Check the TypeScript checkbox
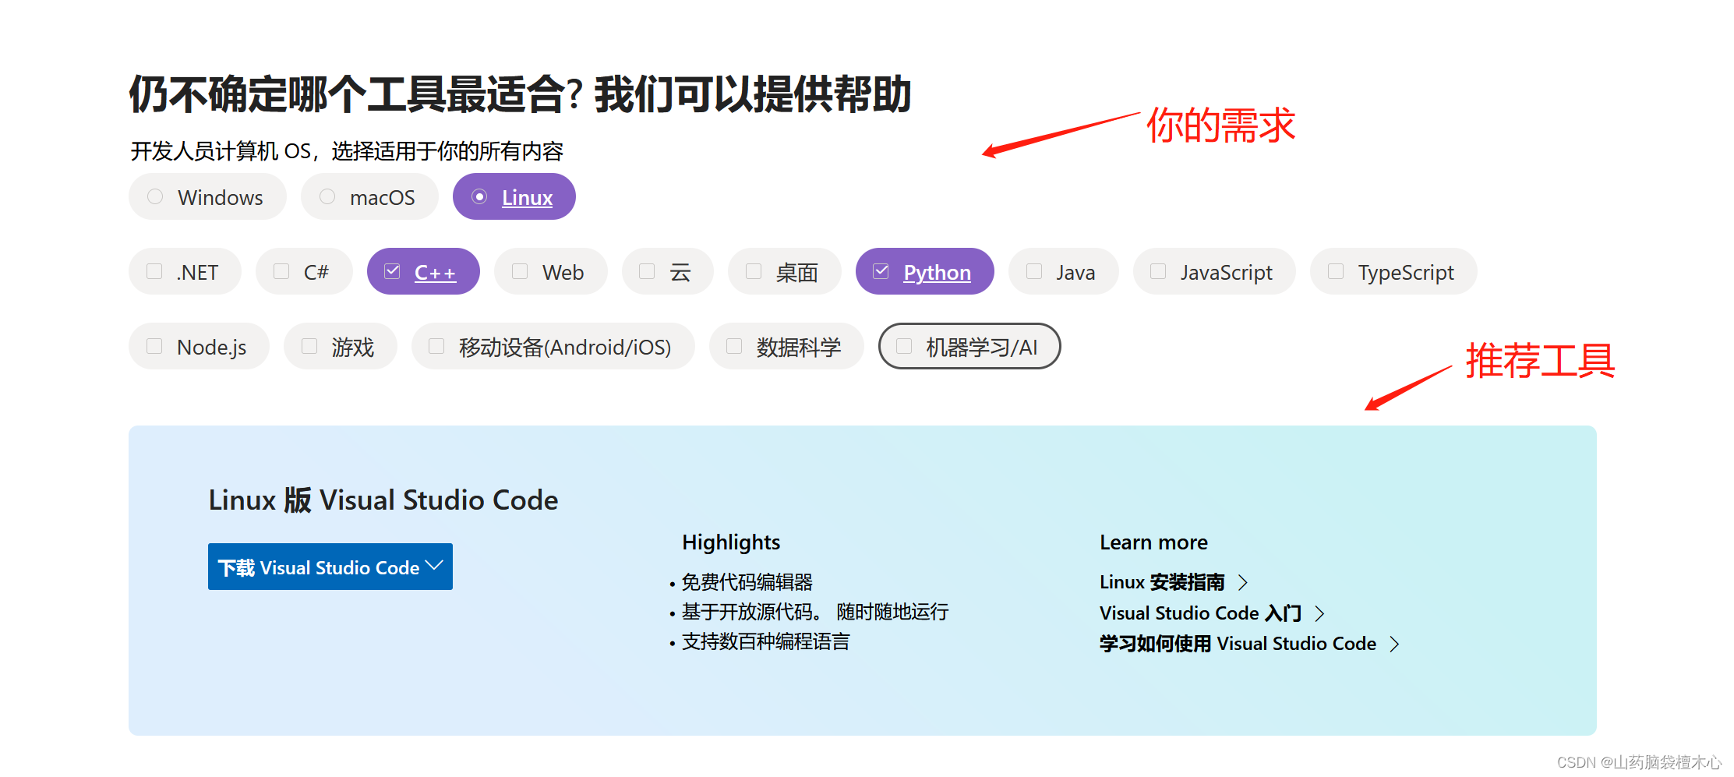Viewport: 1734px width, 777px height. pyautogui.click(x=1393, y=272)
